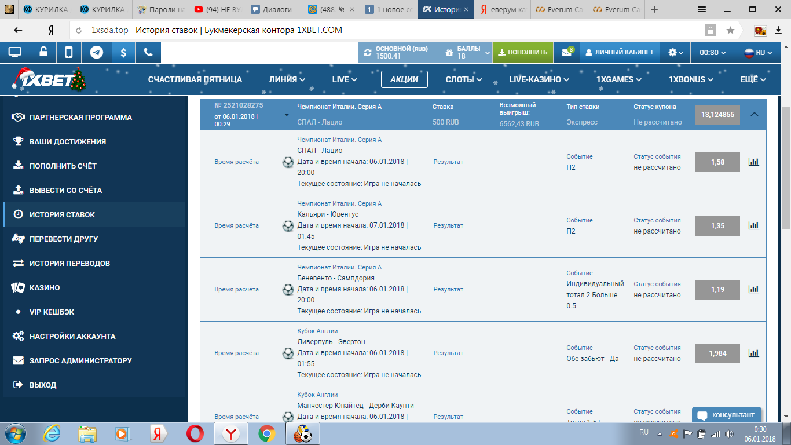Image resolution: width=791 pixels, height=445 pixels.
Task: Open the settings gear dropdown
Action: pos(675,52)
